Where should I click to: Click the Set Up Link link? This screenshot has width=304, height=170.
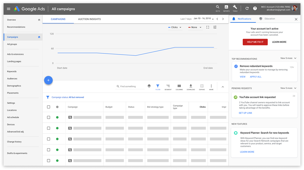point(245,113)
